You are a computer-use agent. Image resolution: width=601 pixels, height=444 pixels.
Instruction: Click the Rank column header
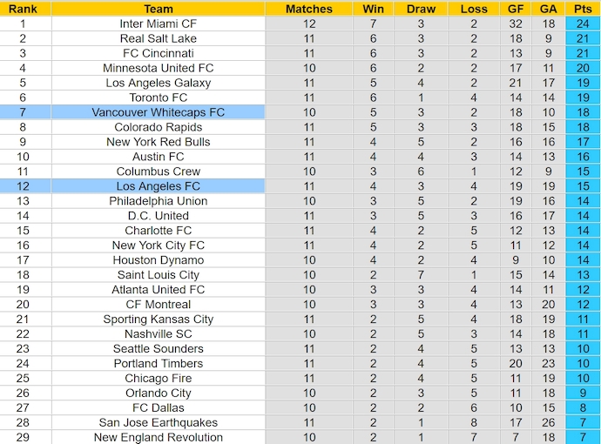pos(24,9)
